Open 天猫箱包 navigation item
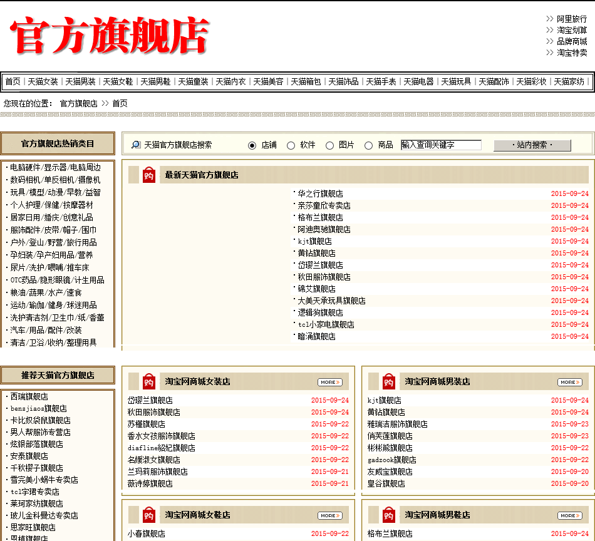Image resolution: width=595 pixels, height=541 pixels. point(306,81)
